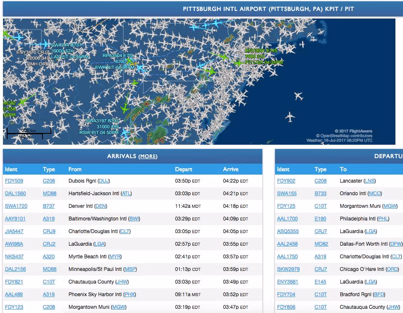Open MGW airport link for FDY123
This screenshot has height=313, width=403.
[x=119, y=307]
